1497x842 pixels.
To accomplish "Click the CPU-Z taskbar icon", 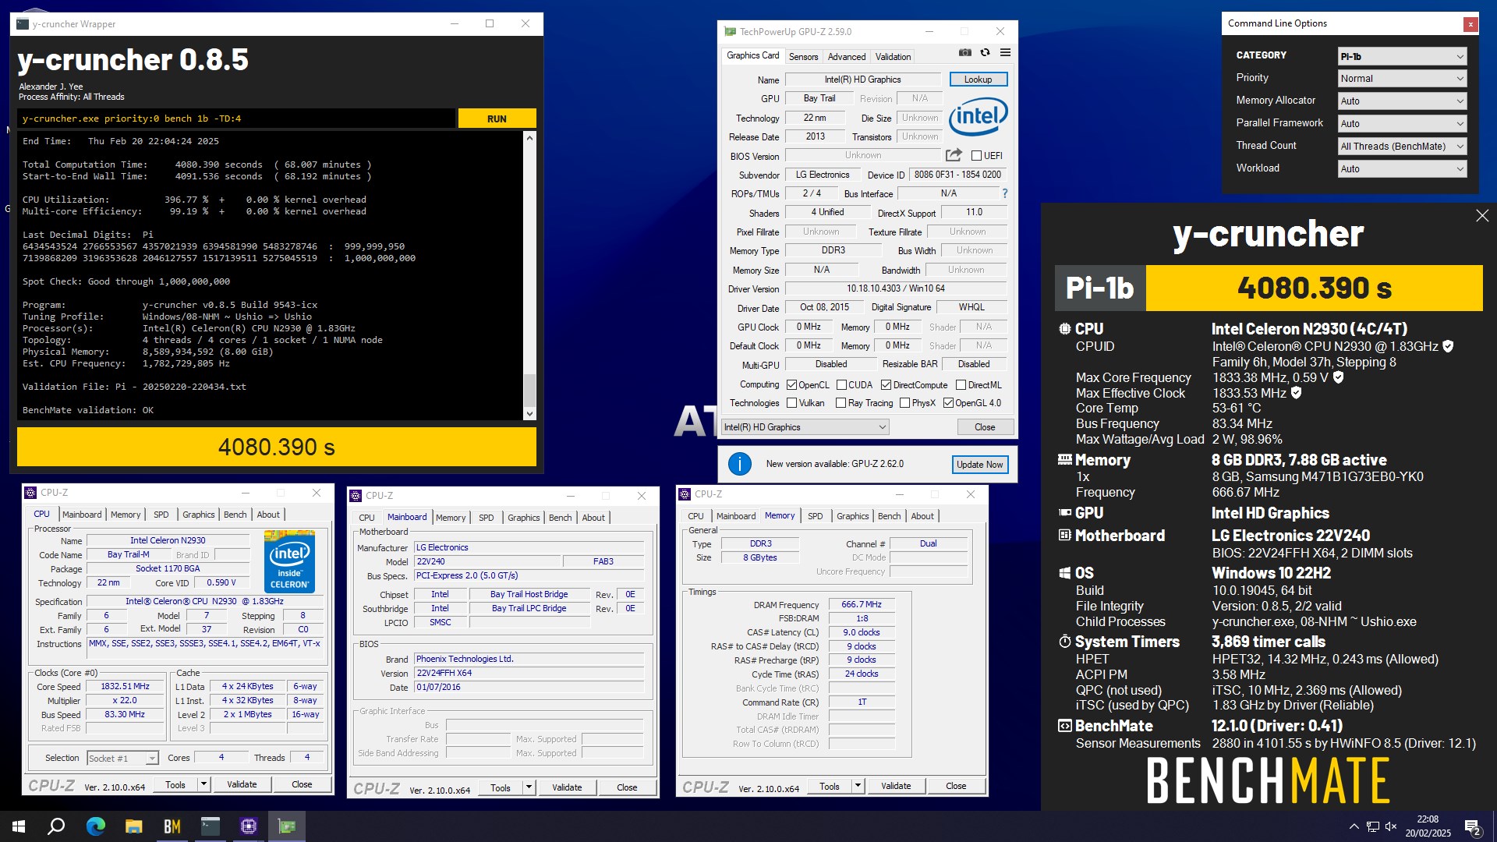I will (x=249, y=826).
